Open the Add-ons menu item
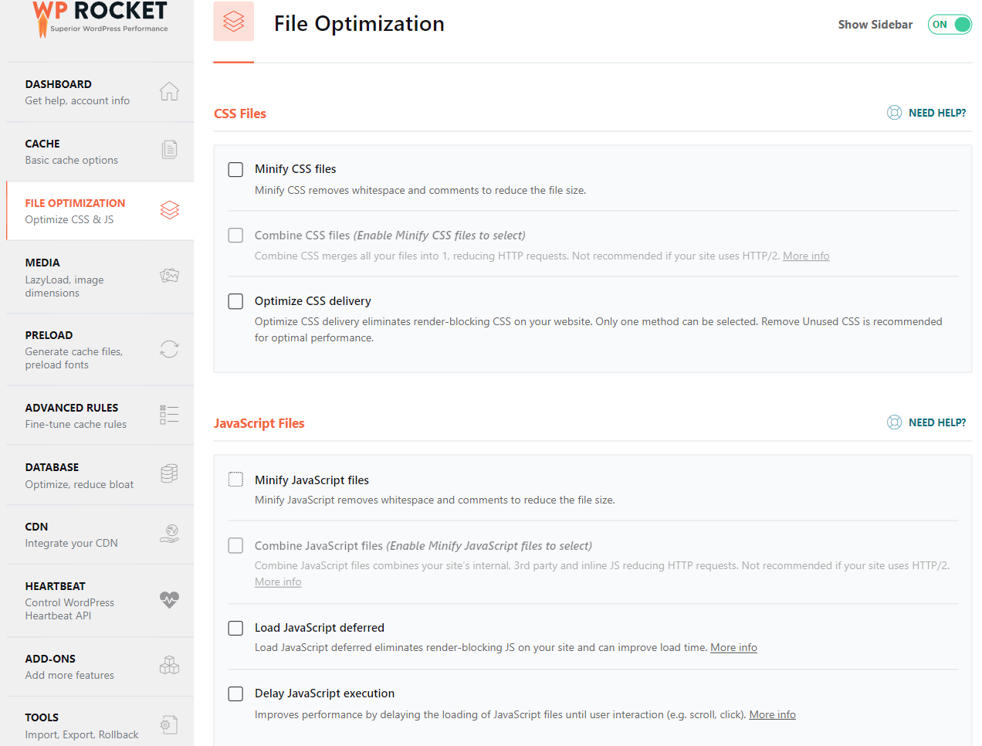This screenshot has width=982, height=746. pyautogui.click(x=100, y=666)
